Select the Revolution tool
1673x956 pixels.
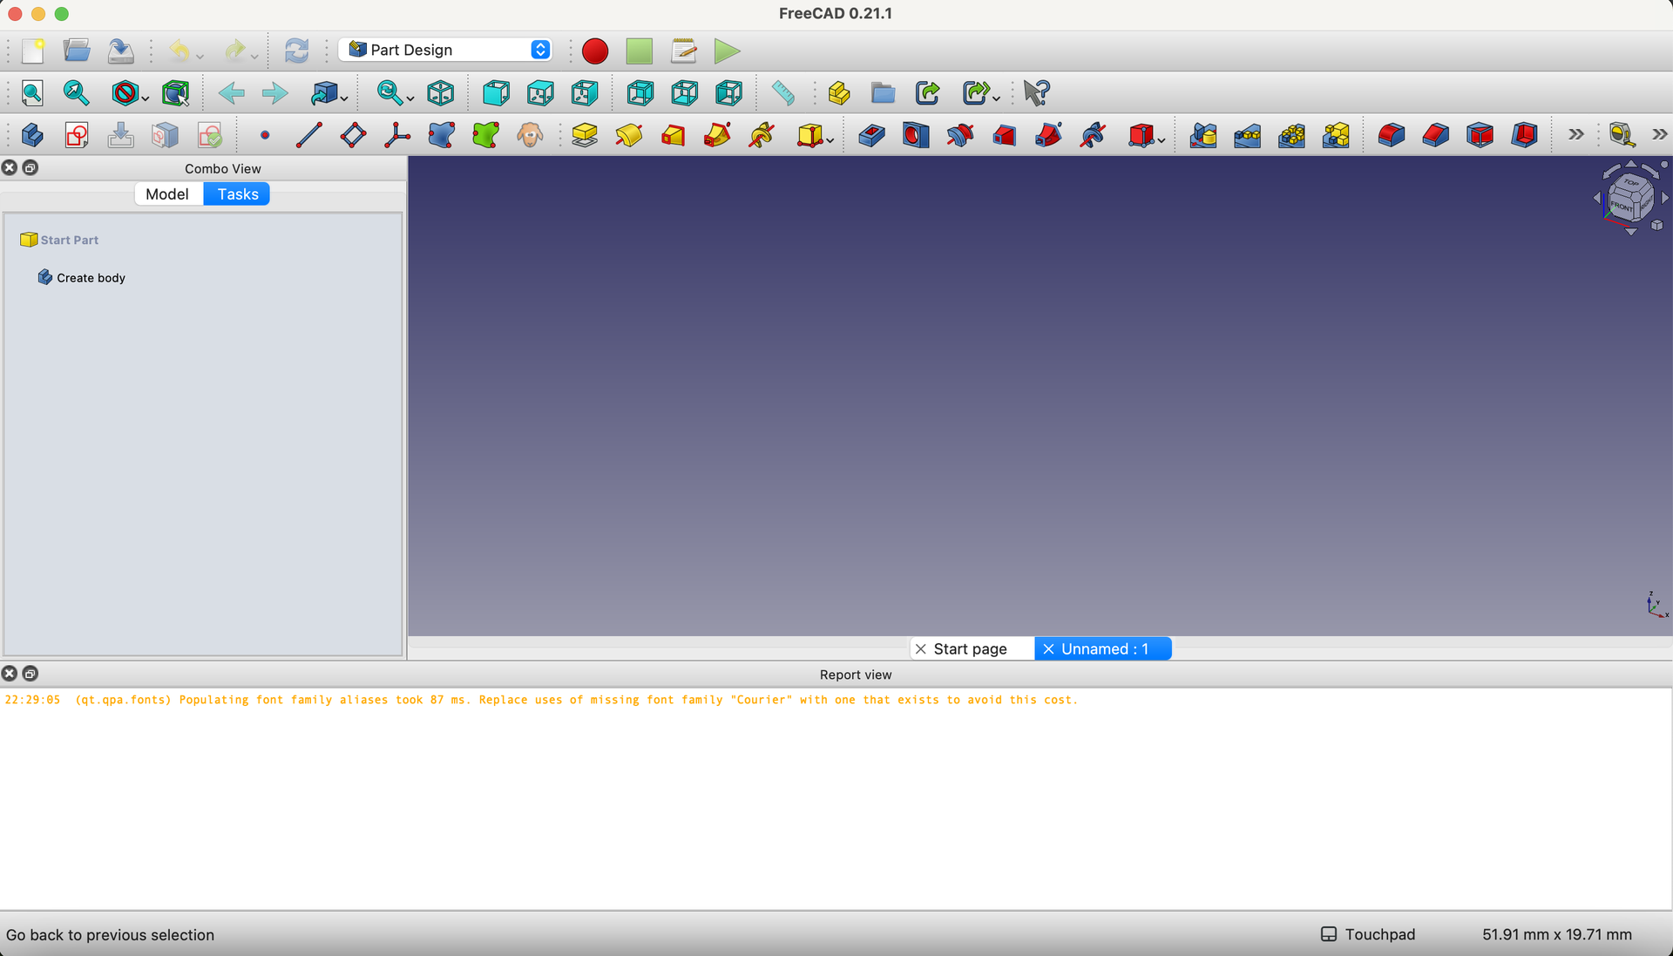point(629,135)
